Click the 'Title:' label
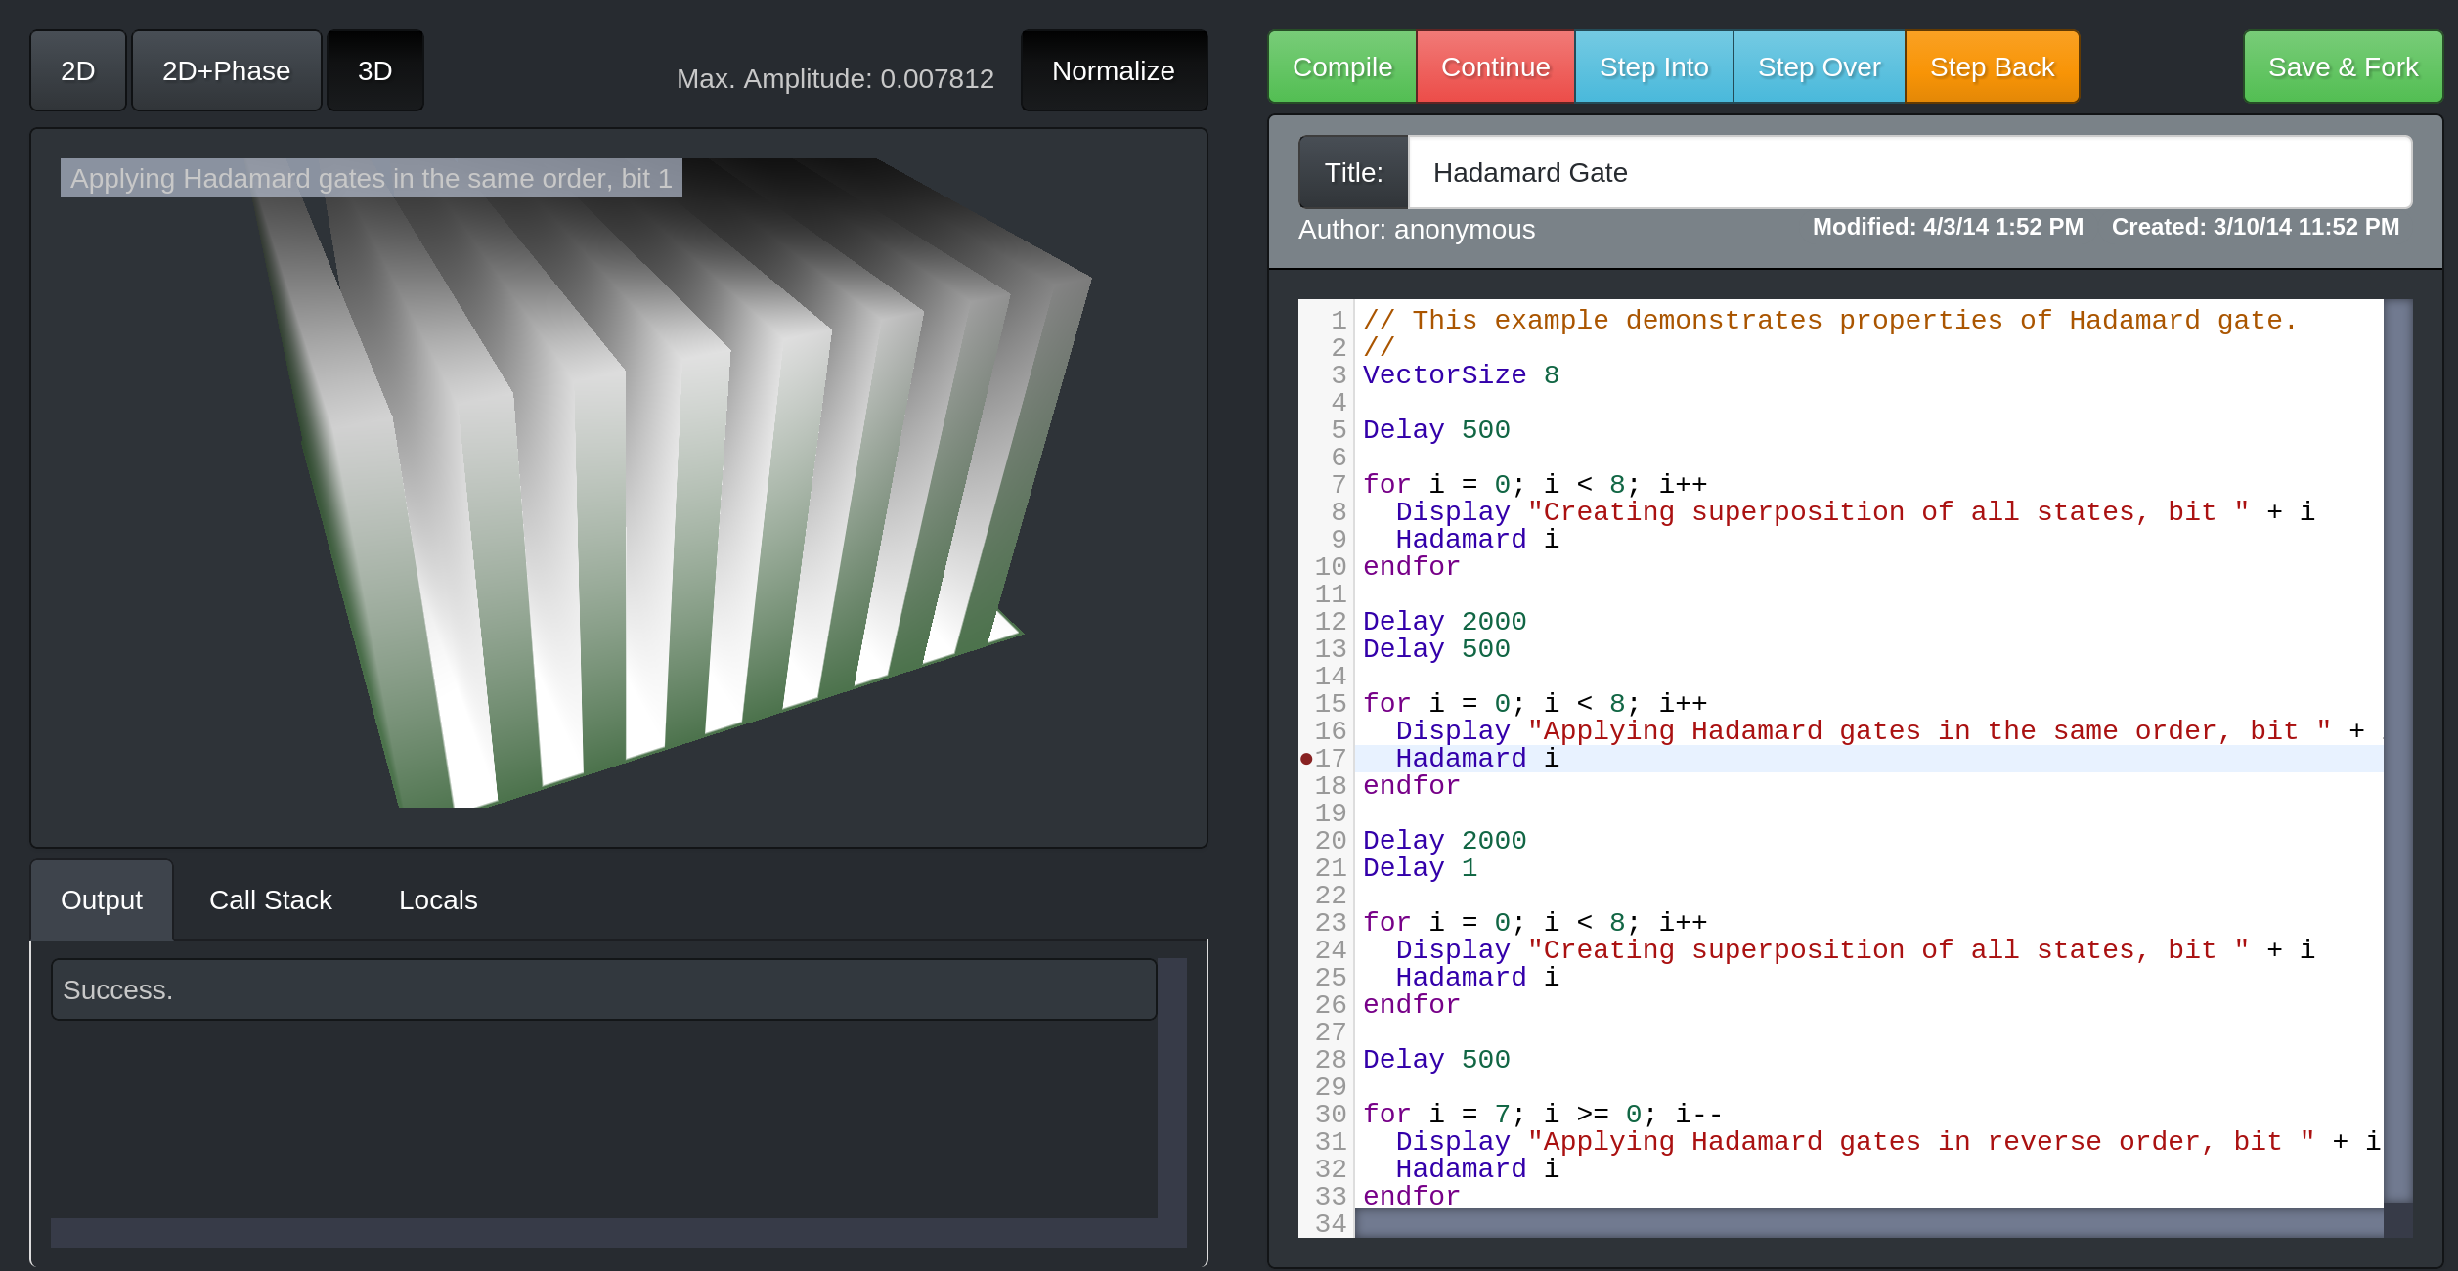 [1353, 172]
